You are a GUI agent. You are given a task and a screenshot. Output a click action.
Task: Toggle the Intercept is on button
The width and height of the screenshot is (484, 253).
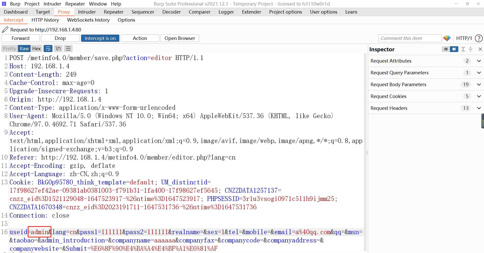[100, 38]
